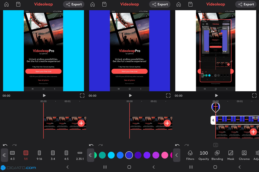Pick the violet color swatch

point(147,155)
